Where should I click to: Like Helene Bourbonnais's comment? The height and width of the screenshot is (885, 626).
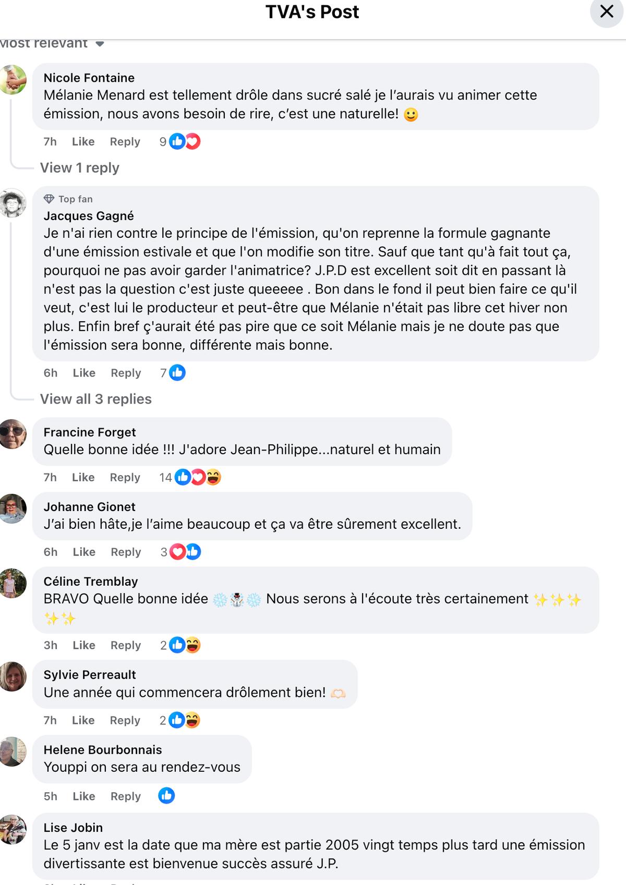click(83, 796)
